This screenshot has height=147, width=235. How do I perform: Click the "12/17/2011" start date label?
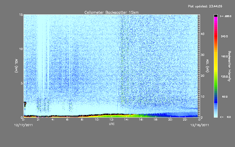[x=23, y=125]
